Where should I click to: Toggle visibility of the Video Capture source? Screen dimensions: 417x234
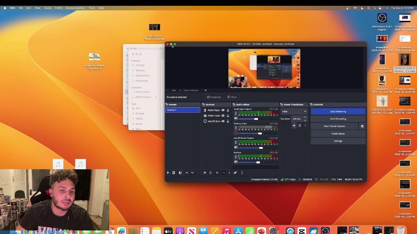pos(223,116)
